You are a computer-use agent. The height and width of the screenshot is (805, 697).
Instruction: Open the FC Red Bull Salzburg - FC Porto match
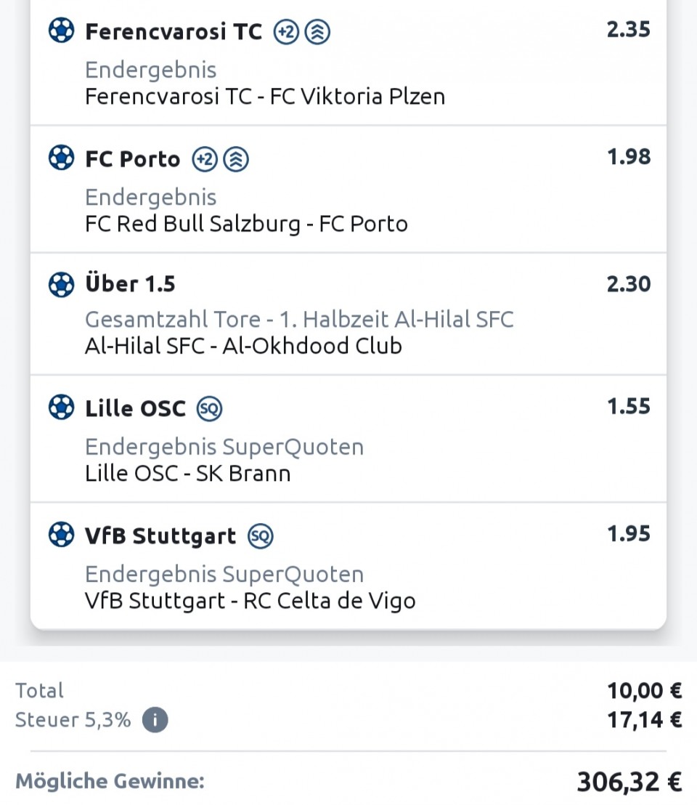[x=246, y=223]
